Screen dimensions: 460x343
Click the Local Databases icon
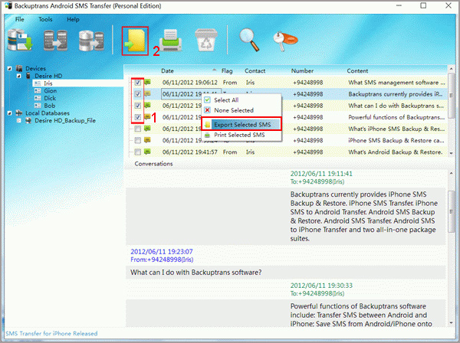(x=19, y=113)
